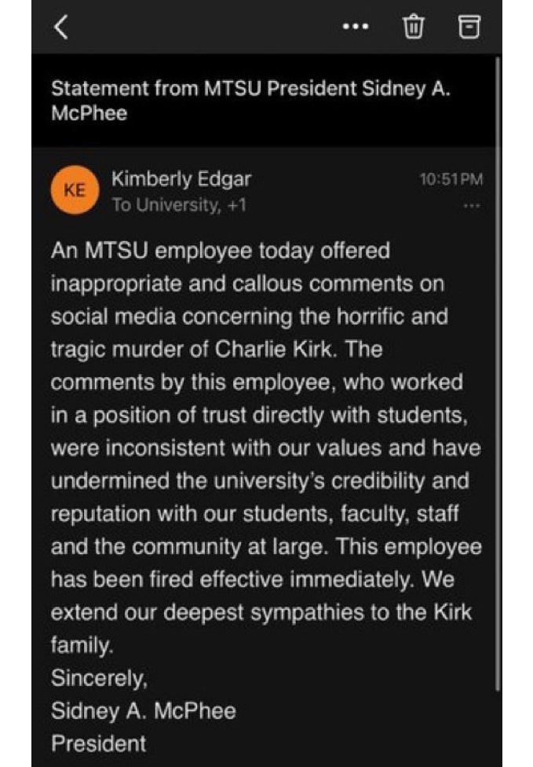
Task: Go back using the back arrow
Action: 61,28
